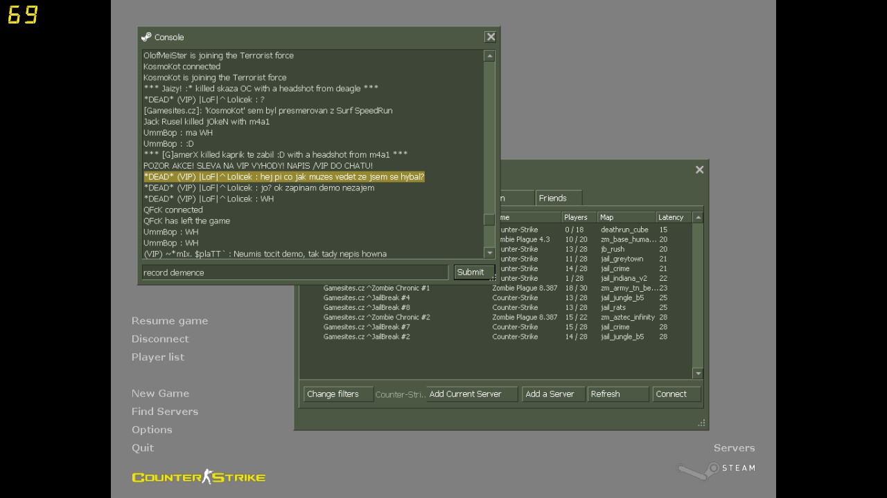Viewport: 887px width, 498px height.
Task: Click Add Current Server button
Action: pyautogui.click(x=472, y=394)
